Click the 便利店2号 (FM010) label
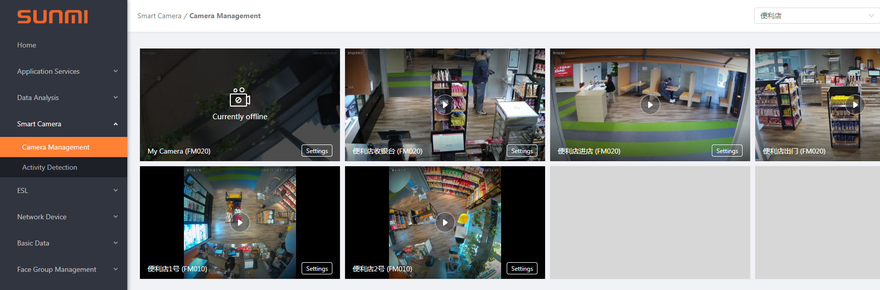880x290 pixels. [382, 269]
